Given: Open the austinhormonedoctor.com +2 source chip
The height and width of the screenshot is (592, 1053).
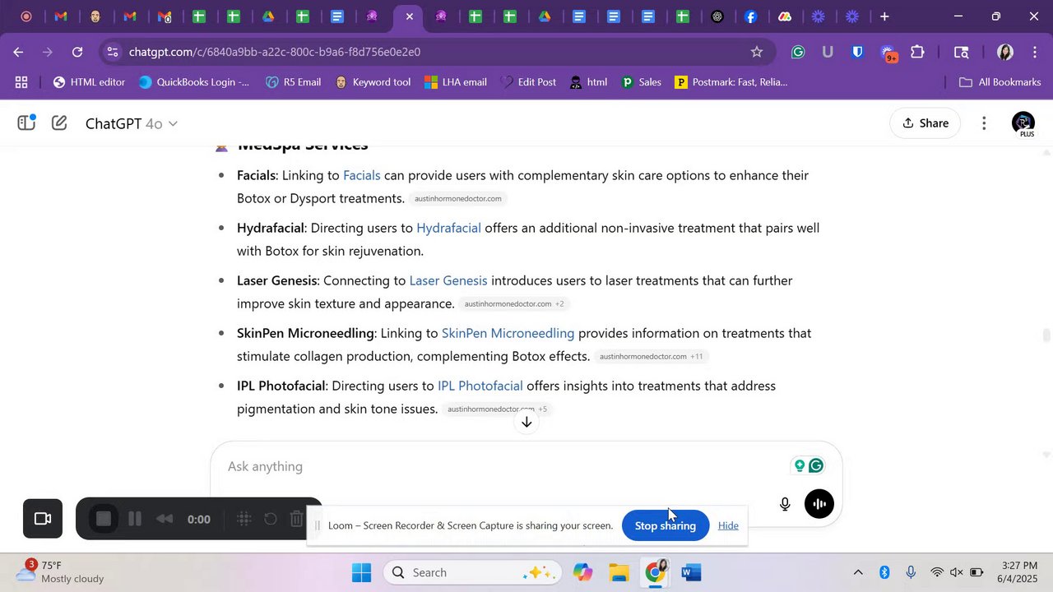Looking at the screenshot, I should pyautogui.click(x=514, y=304).
